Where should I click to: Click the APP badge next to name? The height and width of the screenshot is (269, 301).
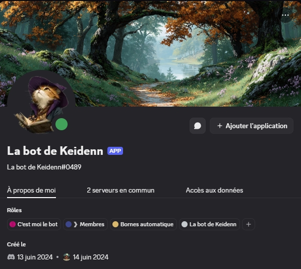[115, 151]
